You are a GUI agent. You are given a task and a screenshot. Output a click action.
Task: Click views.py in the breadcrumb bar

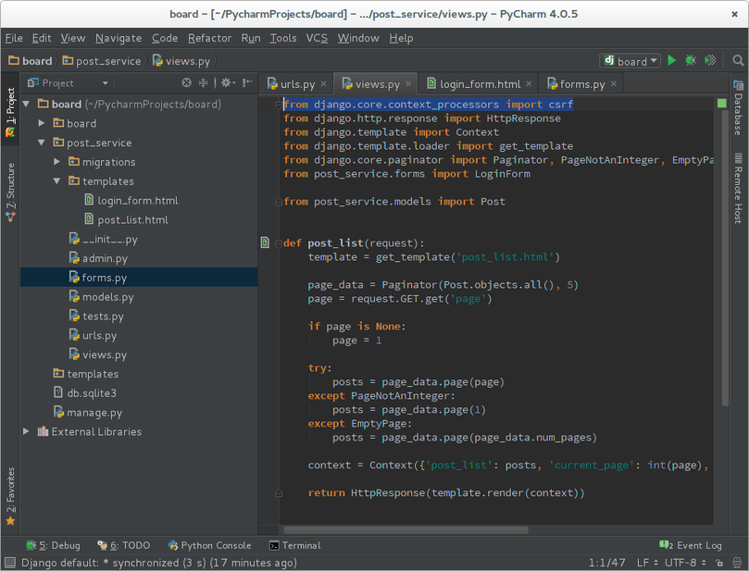181,61
